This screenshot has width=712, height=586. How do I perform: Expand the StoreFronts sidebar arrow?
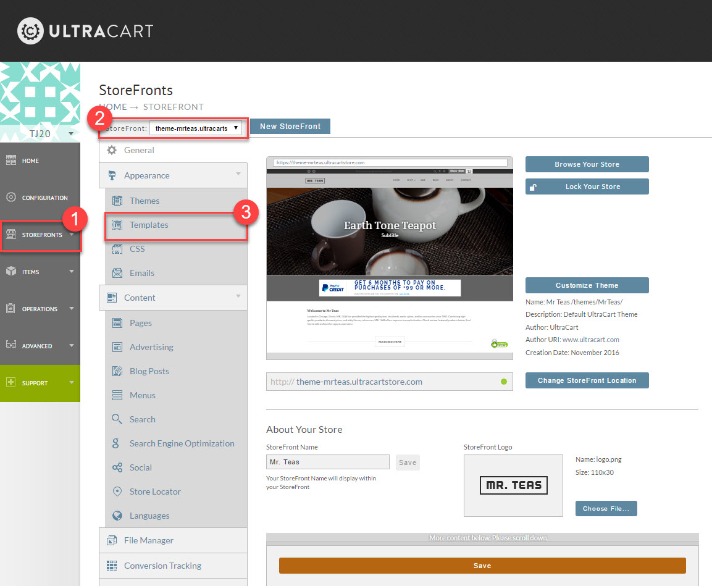coord(71,234)
